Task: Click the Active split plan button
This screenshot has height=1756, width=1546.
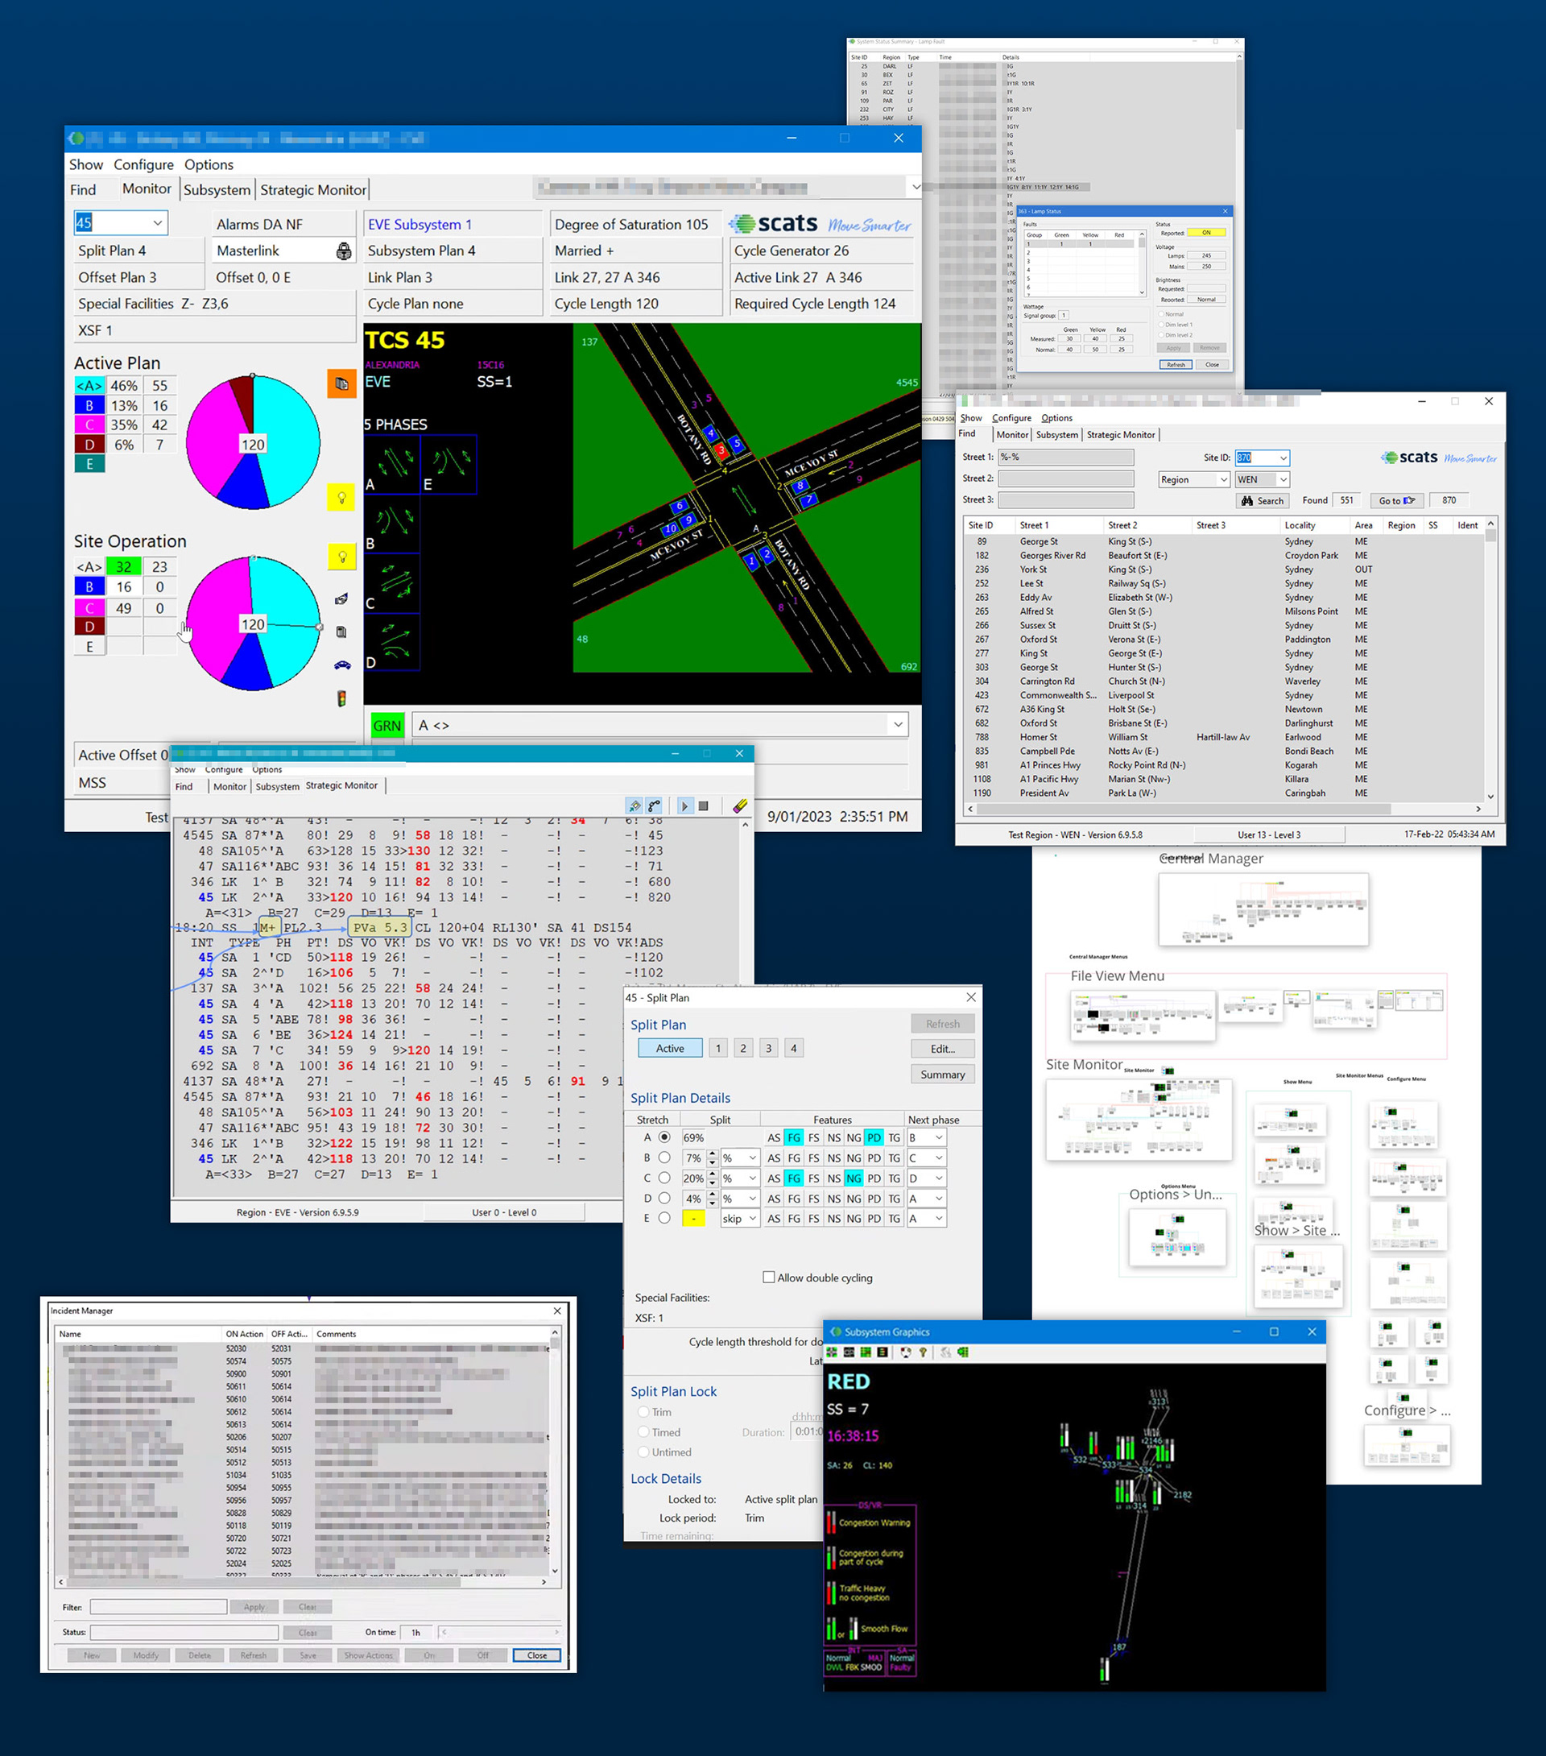Action: pos(670,1048)
